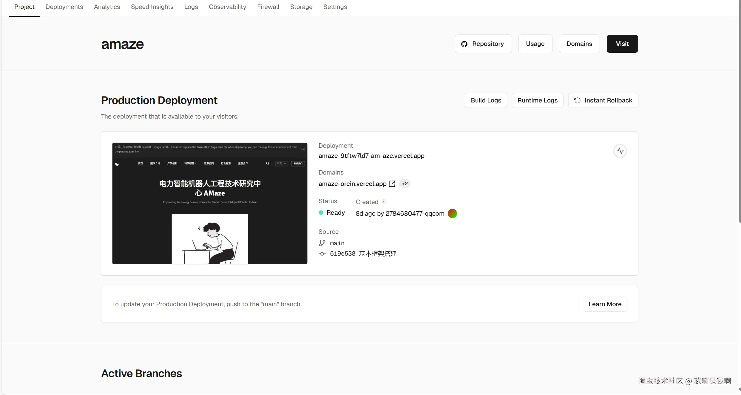Open the Speed Insights tab

(x=152, y=7)
